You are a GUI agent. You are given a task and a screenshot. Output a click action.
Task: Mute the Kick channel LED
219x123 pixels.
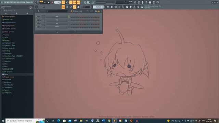(36, 17)
